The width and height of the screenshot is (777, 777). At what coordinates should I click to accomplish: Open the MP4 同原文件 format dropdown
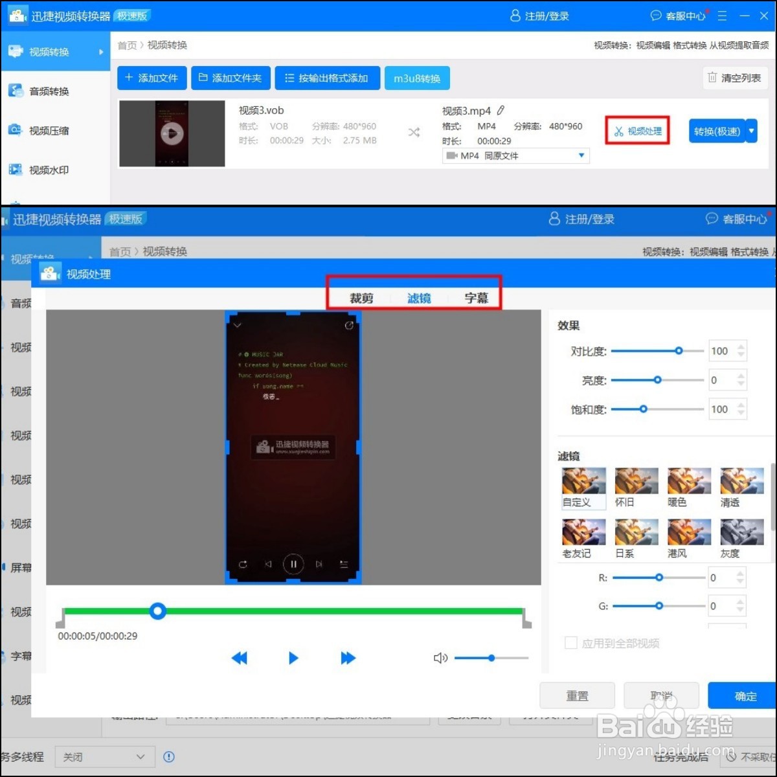pos(516,155)
